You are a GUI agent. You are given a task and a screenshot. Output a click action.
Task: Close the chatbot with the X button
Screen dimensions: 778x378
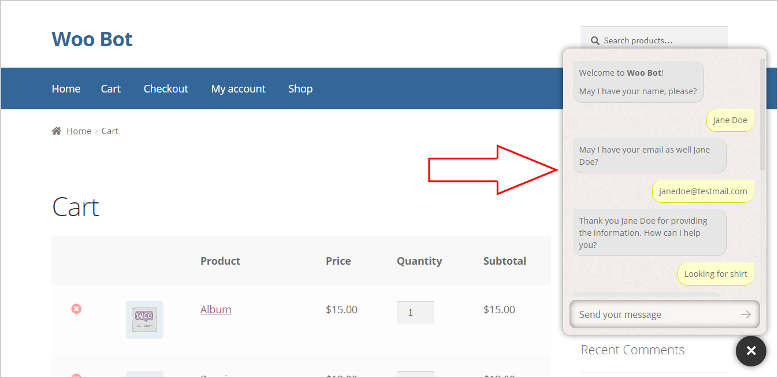pos(751,351)
